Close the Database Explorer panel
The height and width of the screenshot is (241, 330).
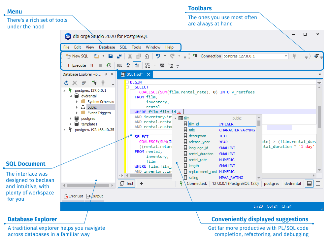click(112, 74)
